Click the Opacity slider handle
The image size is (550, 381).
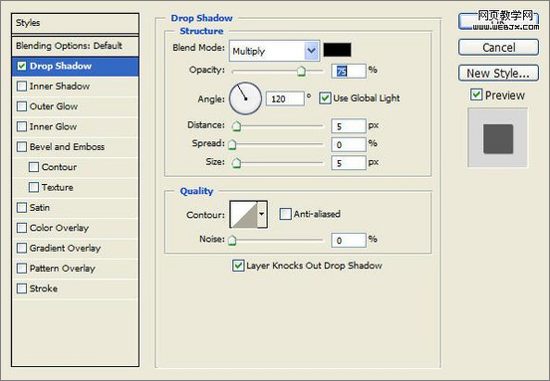point(301,71)
